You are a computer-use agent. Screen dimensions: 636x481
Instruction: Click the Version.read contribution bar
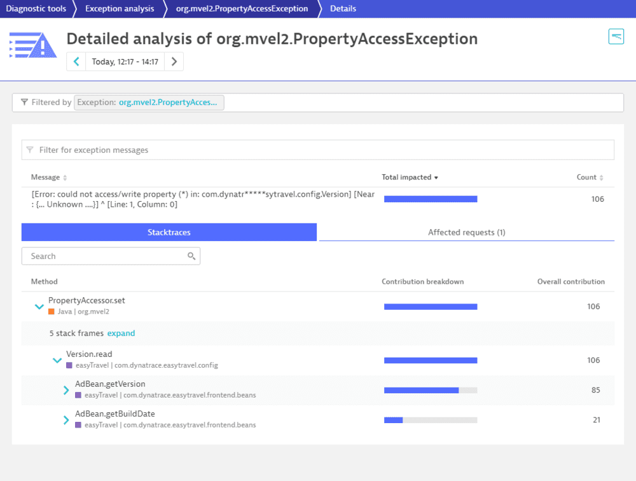coord(431,361)
